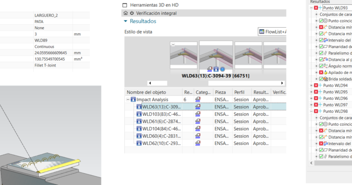Image resolution: width=352 pixels, height=185 pixels.
Task: Toggle the Planaridad check under Punto WLD93
Action: click(x=321, y=47)
